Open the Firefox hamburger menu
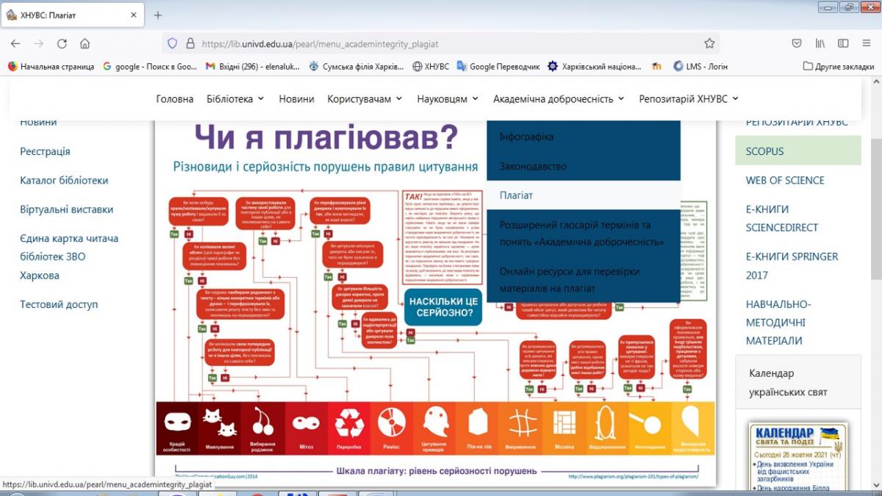This screenshot has width=882, height=496. 866,43
